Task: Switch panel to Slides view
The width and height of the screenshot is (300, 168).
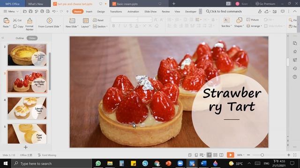Action: click(x=32, y=38)
